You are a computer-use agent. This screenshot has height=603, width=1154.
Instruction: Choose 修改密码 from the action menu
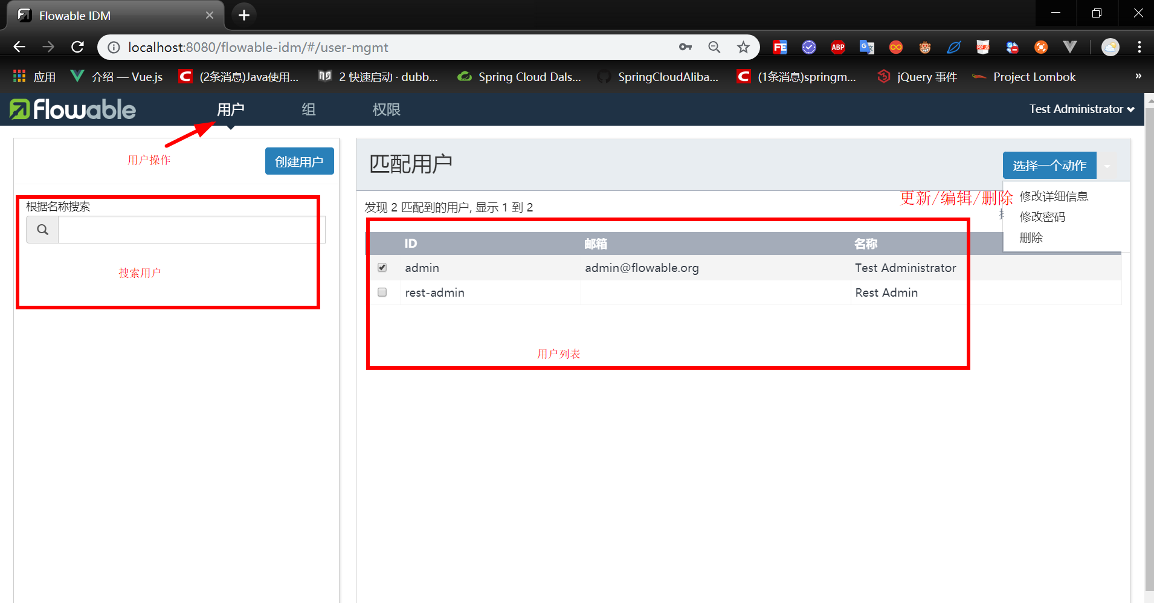coord(1042,217)
